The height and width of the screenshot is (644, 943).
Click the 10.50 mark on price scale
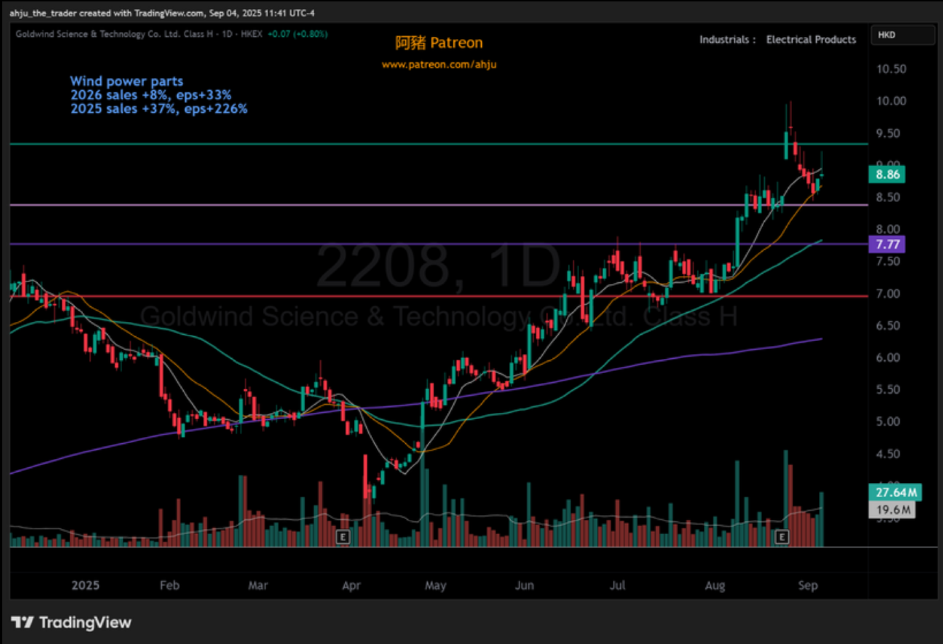pos(891,69)
